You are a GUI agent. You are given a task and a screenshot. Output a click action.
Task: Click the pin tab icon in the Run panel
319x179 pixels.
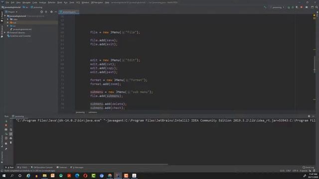[x=6, y=149]
